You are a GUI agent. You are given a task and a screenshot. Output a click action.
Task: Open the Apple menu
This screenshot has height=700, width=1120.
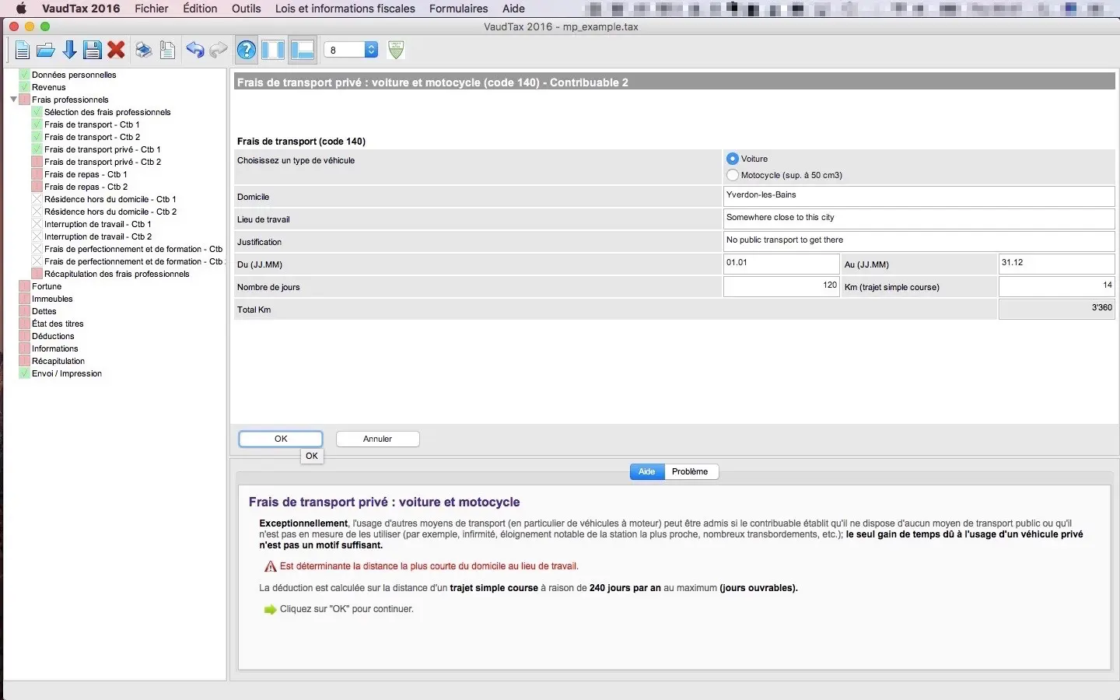tap(21, 9)
